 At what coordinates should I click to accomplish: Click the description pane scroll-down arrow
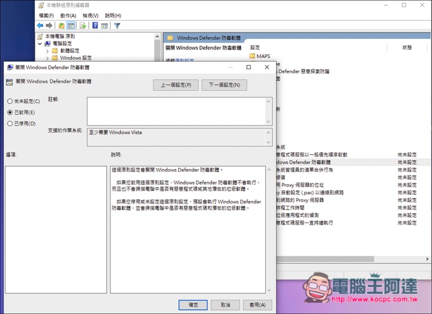click(269, 290)
